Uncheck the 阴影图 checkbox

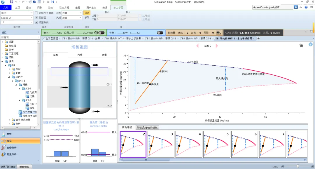click(36, 18)
